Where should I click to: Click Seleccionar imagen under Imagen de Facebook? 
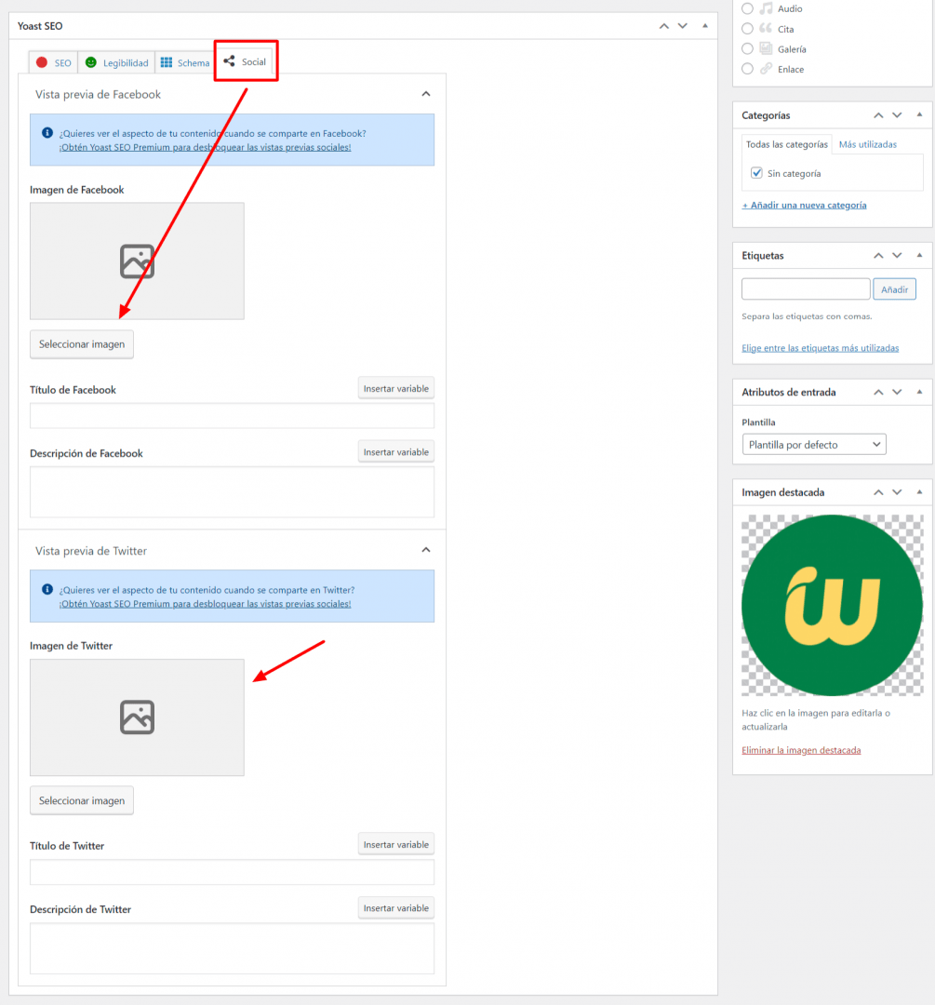pyautogui.click(x=82, y=344)
